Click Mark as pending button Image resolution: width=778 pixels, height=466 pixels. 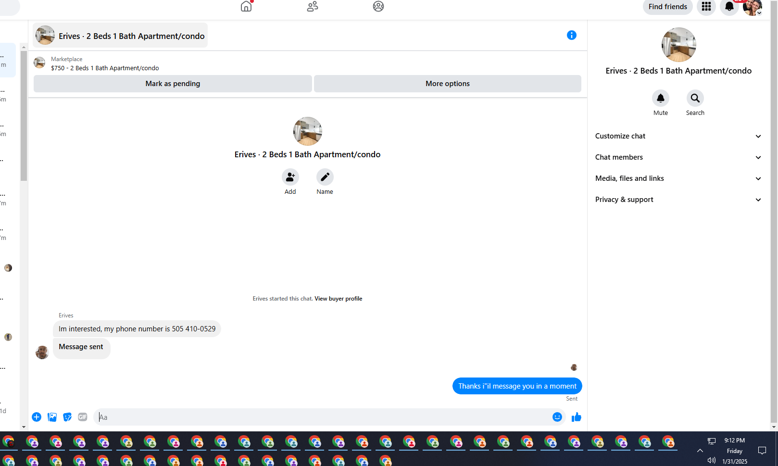[x=173, y=84]
